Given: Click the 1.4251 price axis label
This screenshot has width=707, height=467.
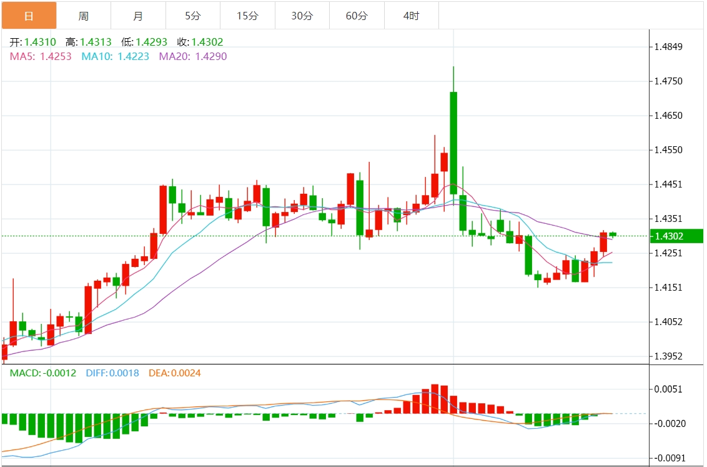Looking at the screenshot, I should pos(669,253).
